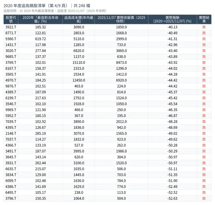Click stock code 6495.T
215x205 pixels.
(11, 193)
